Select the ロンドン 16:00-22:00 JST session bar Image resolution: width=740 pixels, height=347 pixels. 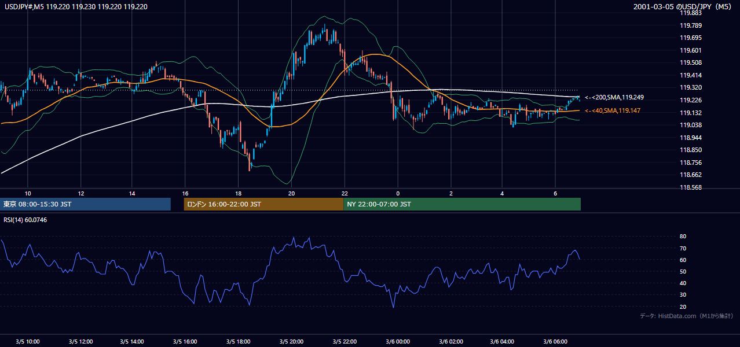[x=263, y=204]
